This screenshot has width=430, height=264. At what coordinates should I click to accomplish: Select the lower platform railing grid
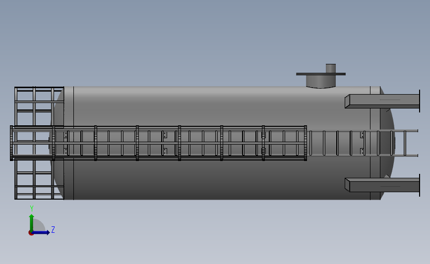coord(39,180)
